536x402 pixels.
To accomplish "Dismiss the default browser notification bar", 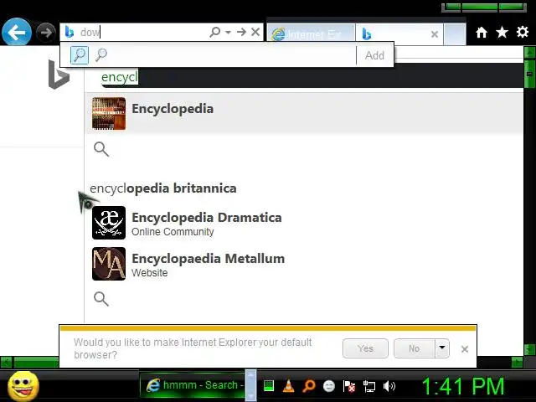I will (x=465, y=349).
